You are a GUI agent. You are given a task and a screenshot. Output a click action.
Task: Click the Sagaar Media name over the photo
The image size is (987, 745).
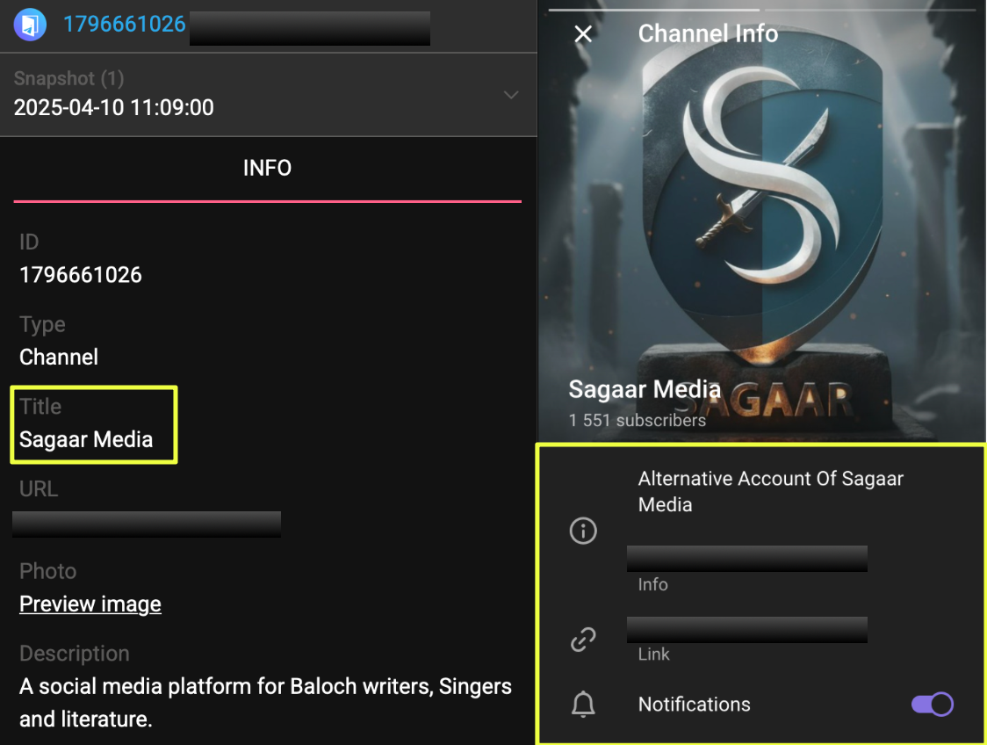point(645,389)
